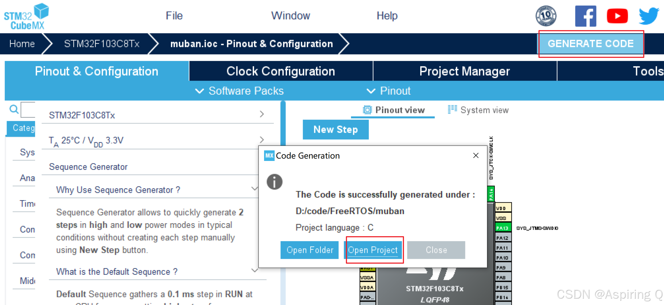Collapse Why Use Sequence Generator section
The height and width of the screenshot is (305, 664).
(x=254, y=188)
